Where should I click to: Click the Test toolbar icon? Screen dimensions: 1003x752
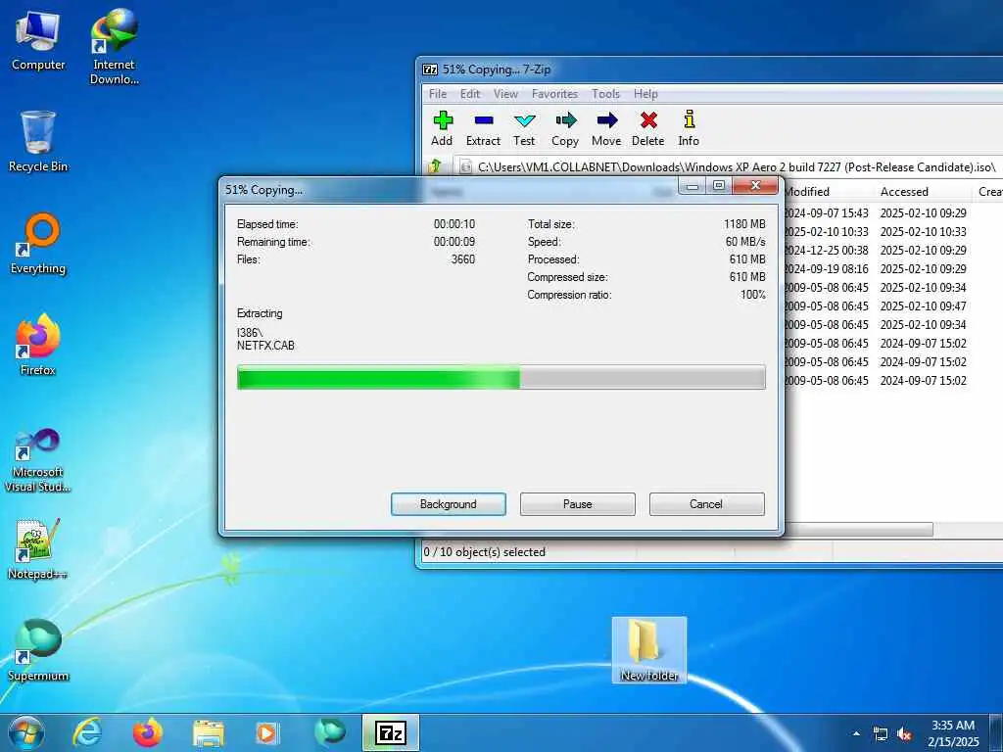pos(524,128)
